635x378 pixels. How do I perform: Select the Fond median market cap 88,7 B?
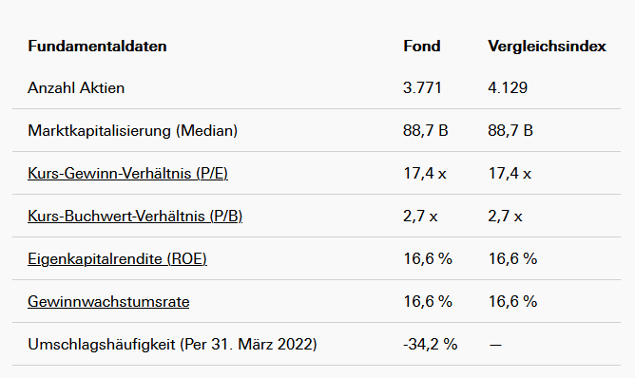coord(425,131)
